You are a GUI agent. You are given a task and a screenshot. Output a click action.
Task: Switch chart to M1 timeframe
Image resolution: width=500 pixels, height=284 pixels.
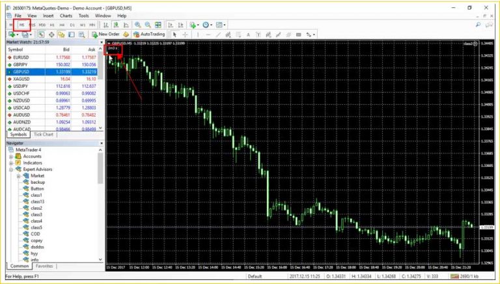click(11, 25)
